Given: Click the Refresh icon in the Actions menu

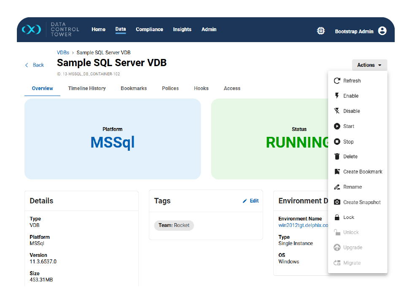Looking at the screenshot, I should click(x=337, y=80).
